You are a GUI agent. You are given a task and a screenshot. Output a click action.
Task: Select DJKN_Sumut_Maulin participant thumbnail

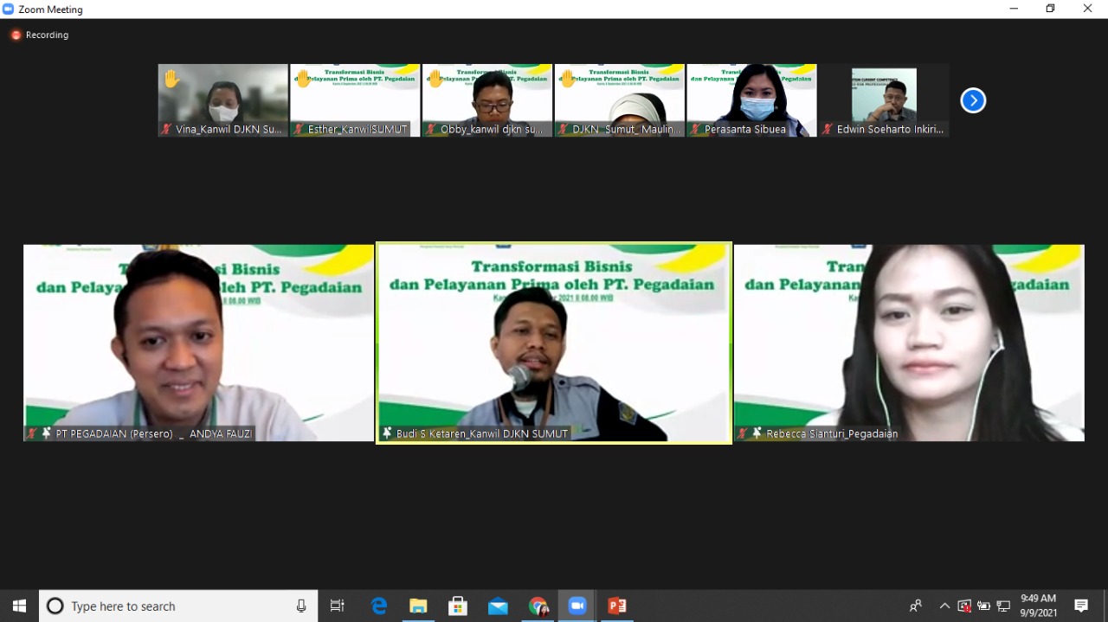[x=619, y=99]
